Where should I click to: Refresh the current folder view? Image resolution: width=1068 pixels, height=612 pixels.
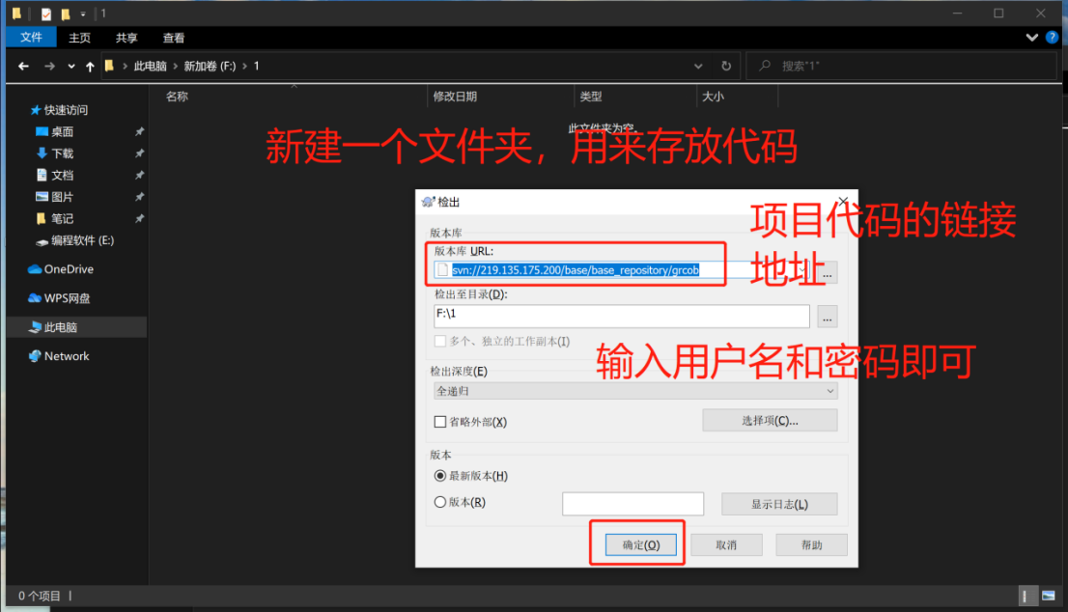726,66
